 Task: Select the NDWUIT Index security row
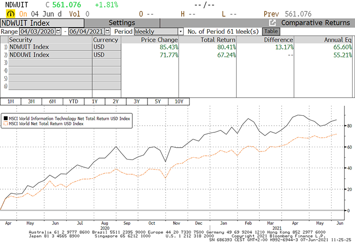coord(50,47)
